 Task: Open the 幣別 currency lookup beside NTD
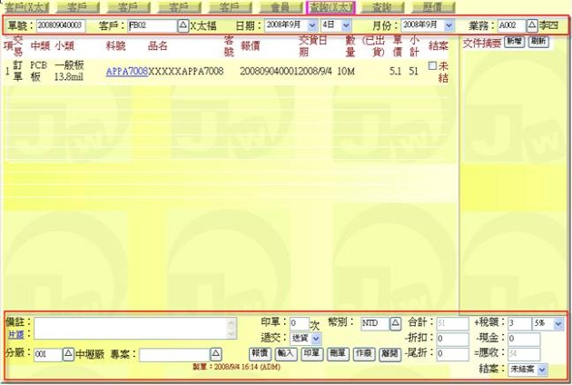click(x=395, y=323)
